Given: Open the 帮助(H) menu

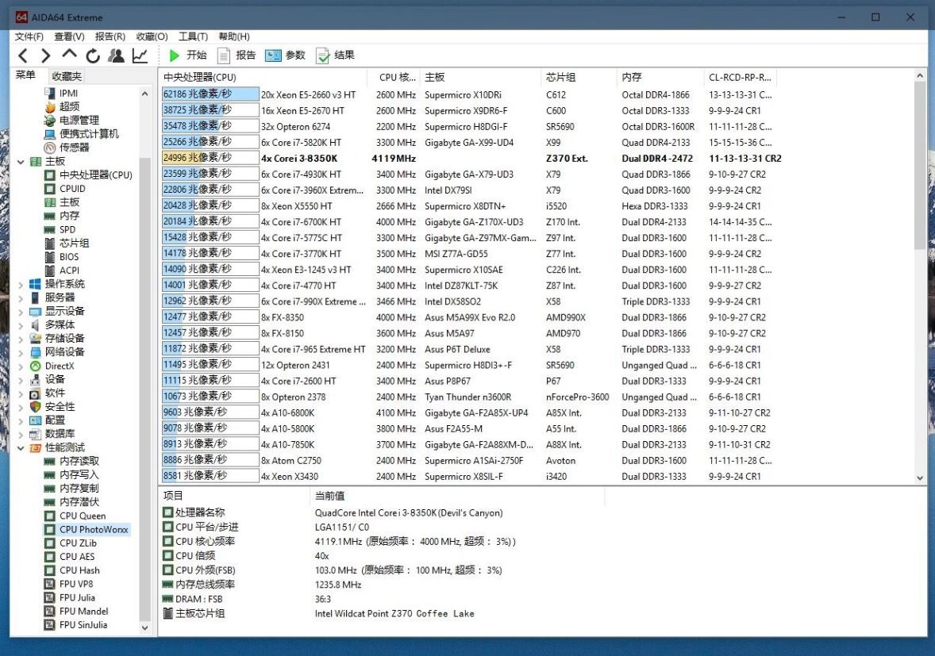Looking at the screenshot, I should click(x=233, y=36).
